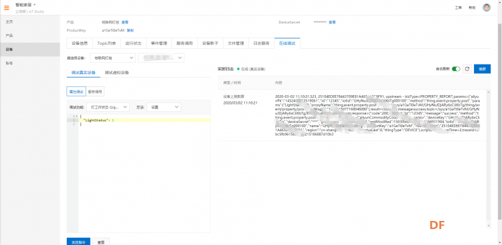Select the 调试虚拟设备 sub-tab

[x=117, y=72]
